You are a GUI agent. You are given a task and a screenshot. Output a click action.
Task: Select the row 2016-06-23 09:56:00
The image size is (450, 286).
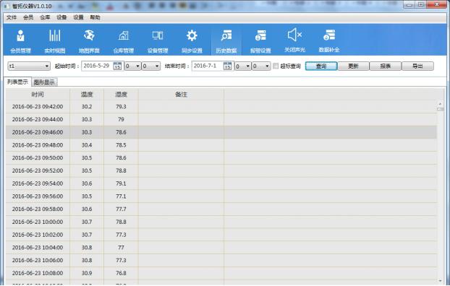(221, 196)
